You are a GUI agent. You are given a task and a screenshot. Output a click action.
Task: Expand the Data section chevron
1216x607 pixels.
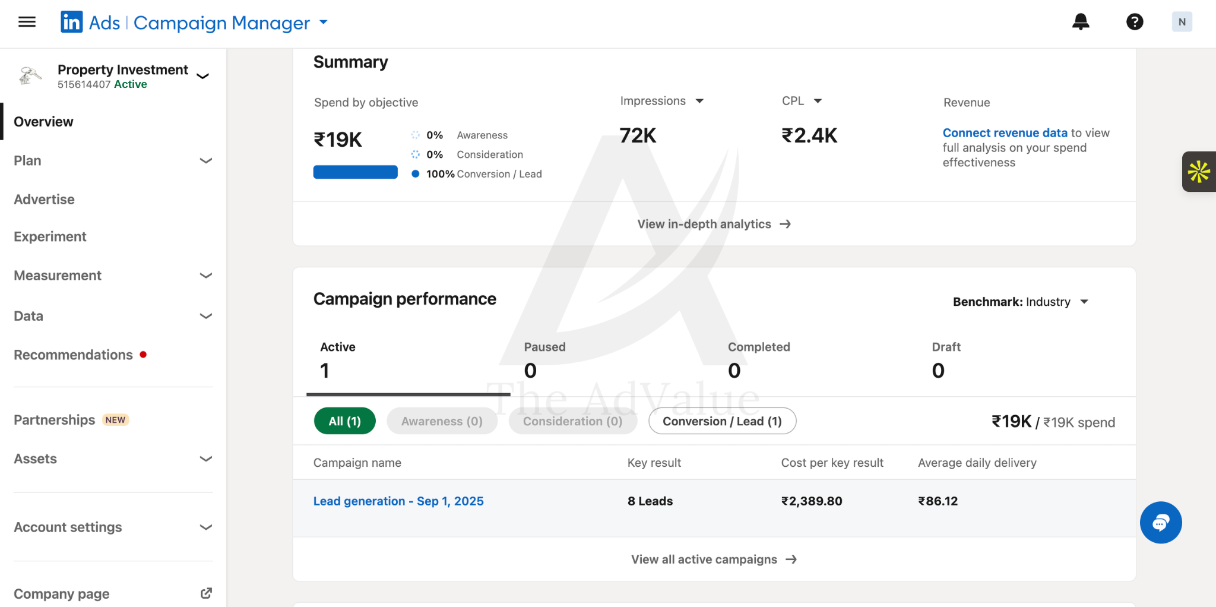(206, 316)
